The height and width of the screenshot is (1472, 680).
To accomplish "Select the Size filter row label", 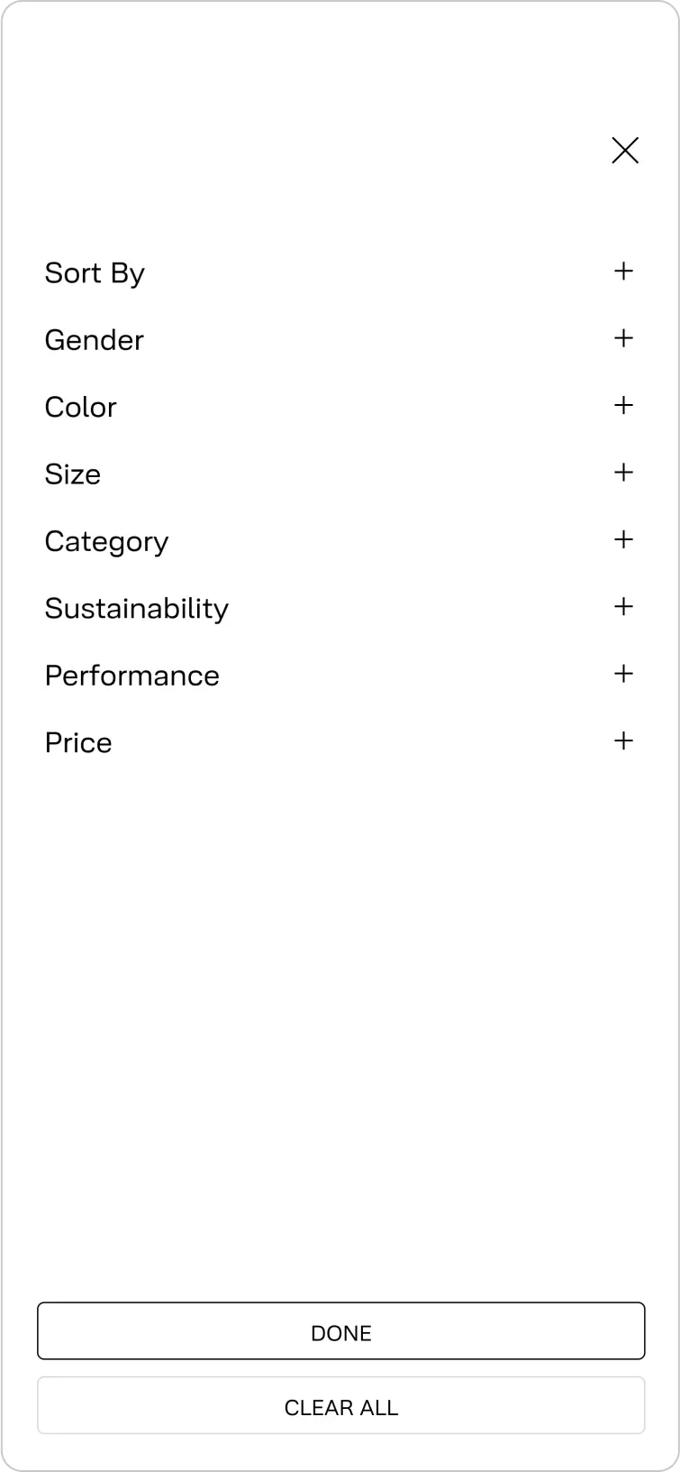I will click(73, 474).
